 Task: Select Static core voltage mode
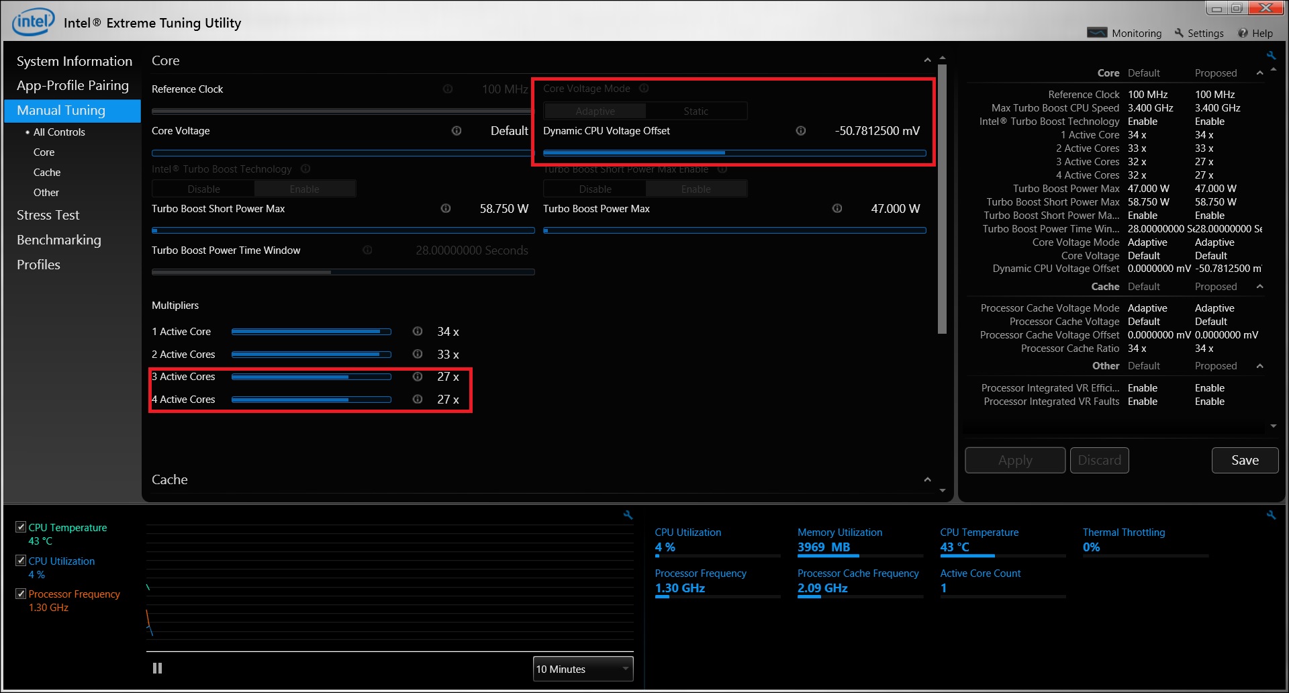click(696, 111)
